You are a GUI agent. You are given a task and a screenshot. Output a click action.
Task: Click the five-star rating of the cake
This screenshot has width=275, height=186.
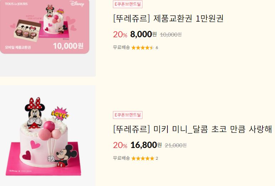(x=142, y=158)
